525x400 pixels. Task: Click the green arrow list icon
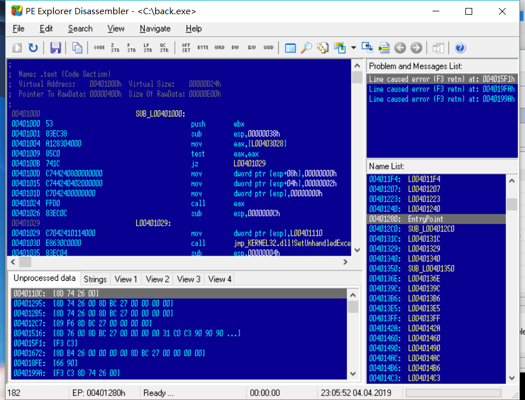(384, 48)
